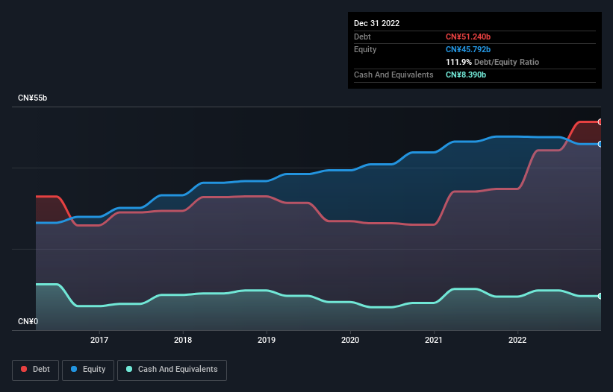
Task: Toggle the Debt series legend button
Action: (36, 370)
